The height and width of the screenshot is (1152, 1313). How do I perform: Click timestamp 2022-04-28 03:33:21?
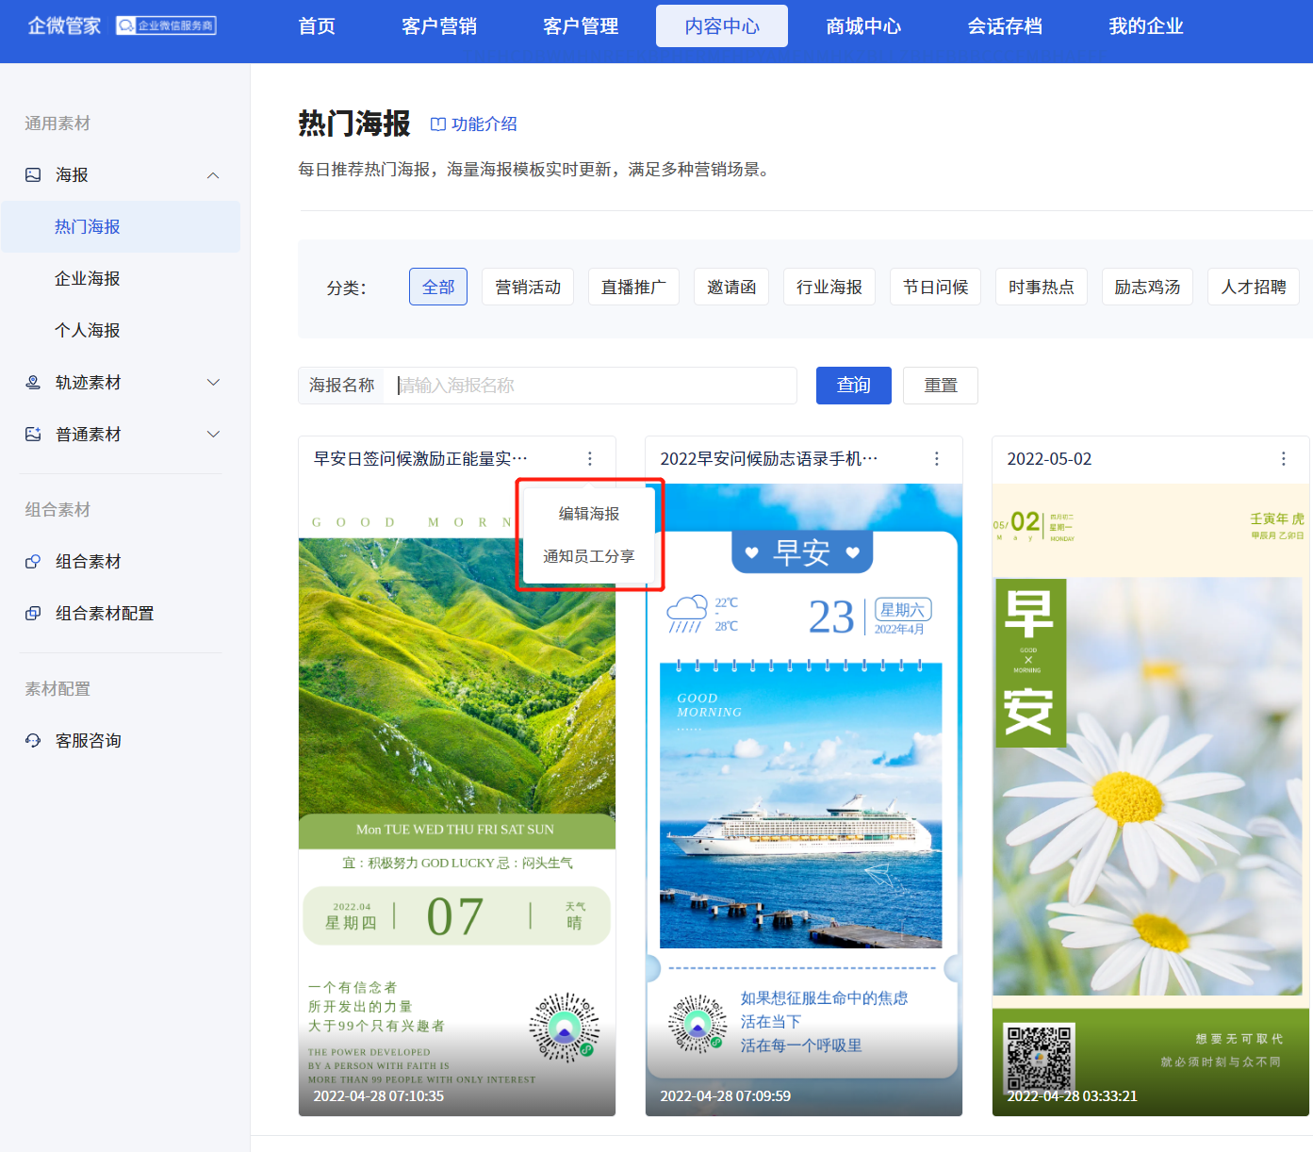(x=1072, y=1095)
